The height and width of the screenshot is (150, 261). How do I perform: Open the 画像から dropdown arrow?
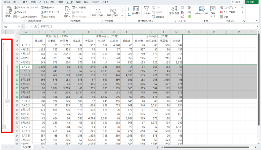[x=53, y=8]
